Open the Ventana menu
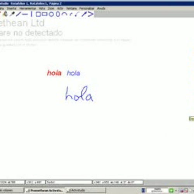 [71, 9]
